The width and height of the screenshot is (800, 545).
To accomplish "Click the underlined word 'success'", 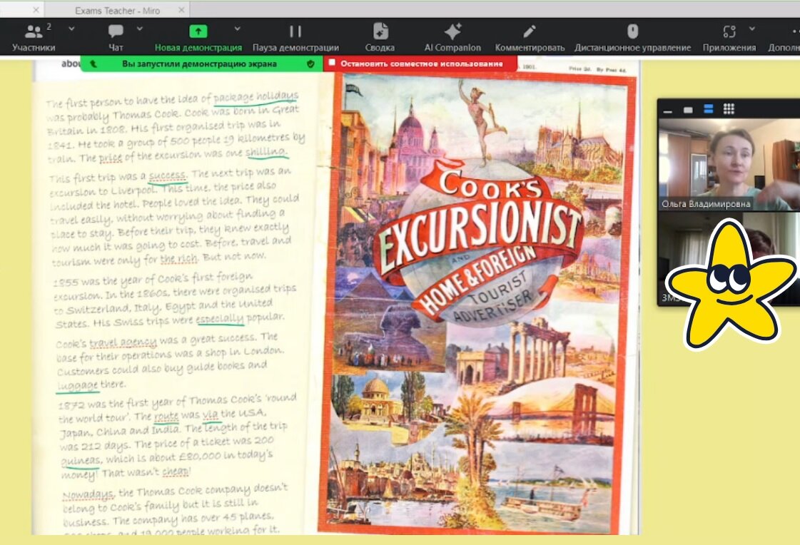I will tap(167, 176).
